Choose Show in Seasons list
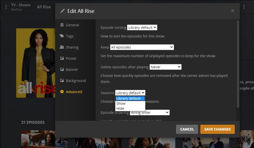 130,104
